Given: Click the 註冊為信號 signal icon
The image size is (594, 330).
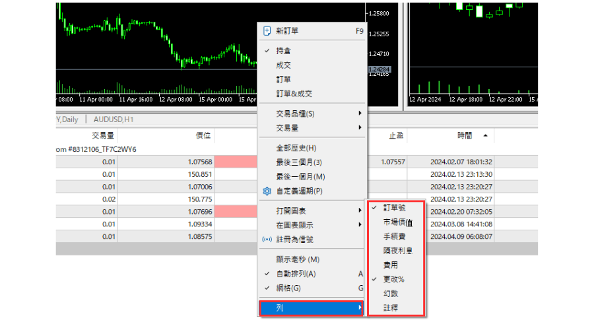Looking at the screenshot, I should (x=267, y=240).
